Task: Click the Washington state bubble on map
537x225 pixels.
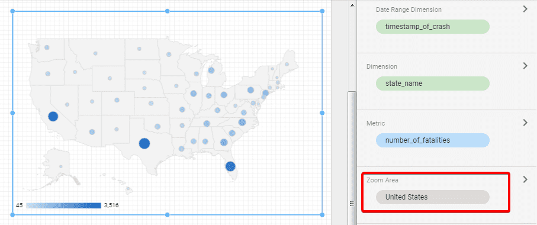Action: (x=47, y=47)
